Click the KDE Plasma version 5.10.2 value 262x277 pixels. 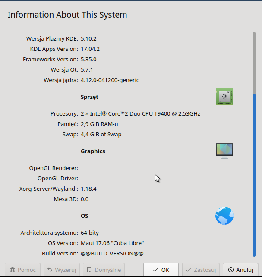point(88,39)
